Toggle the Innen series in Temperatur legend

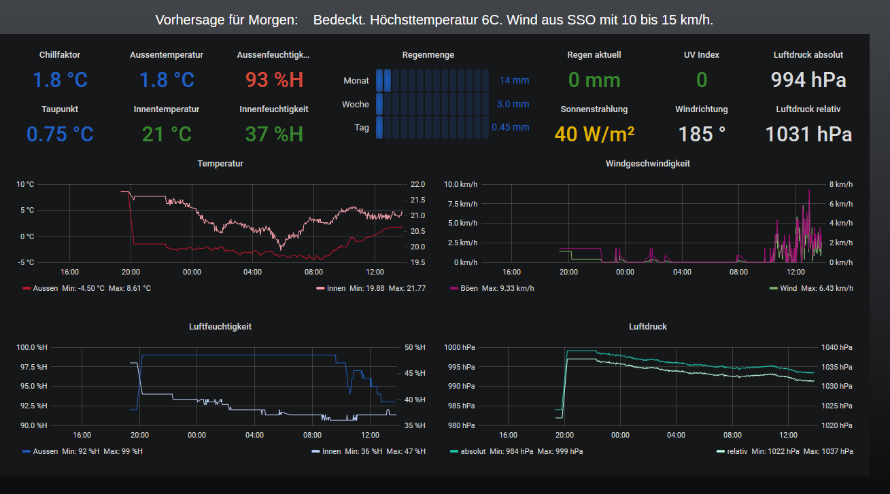pyautogui.click(x=337, y=288)
